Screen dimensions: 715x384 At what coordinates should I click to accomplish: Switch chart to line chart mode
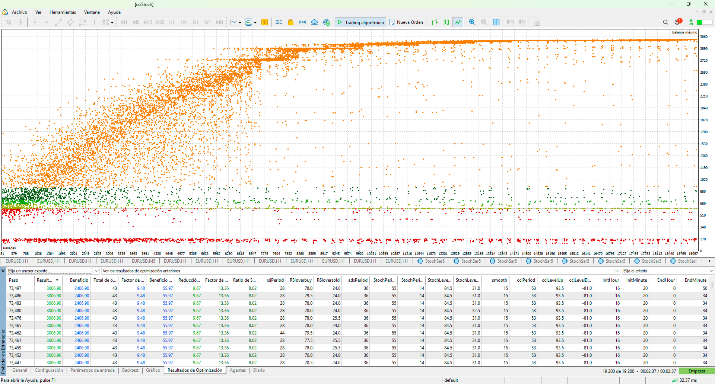point(458,22)
